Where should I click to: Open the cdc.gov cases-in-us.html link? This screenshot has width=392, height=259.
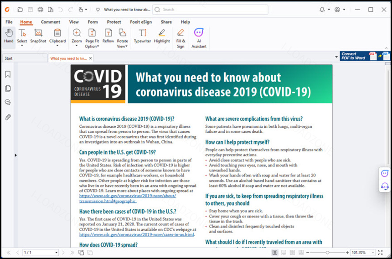click(x=136, y=234)
